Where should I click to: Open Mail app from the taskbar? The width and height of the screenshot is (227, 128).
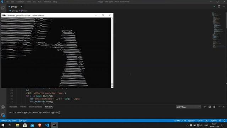tap(32, 125)
